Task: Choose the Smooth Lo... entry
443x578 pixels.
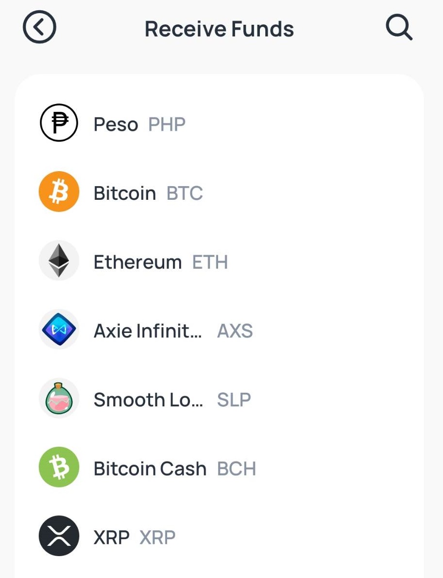Action: 220,399
